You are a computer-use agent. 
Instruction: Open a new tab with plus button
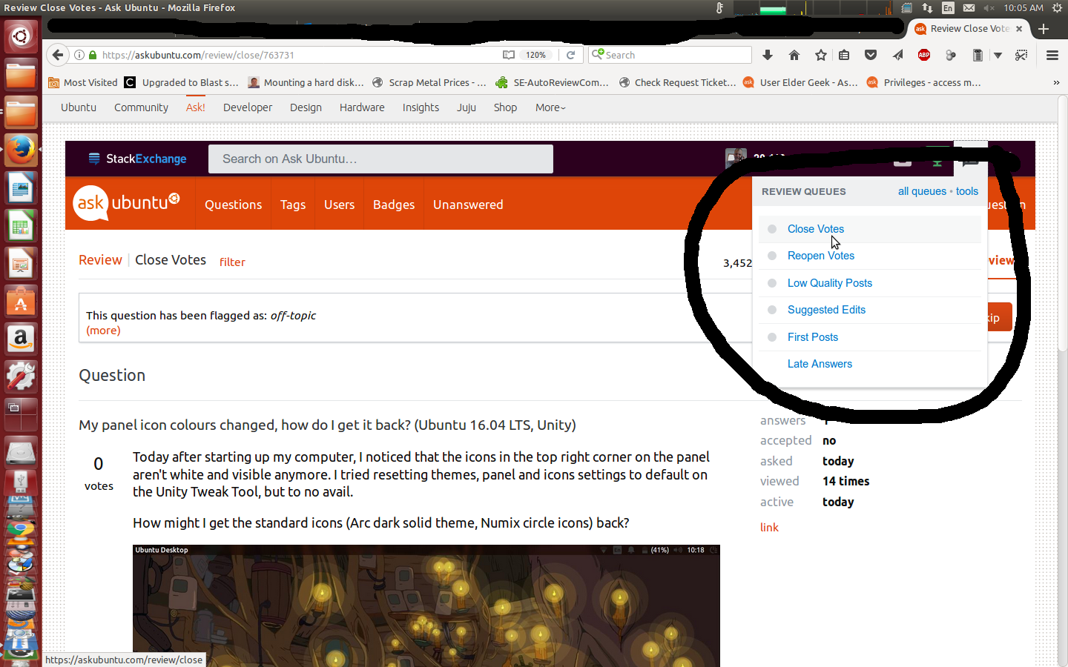click(1044, 29)
